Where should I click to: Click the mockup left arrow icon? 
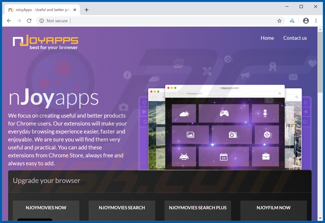click(144, 112)
